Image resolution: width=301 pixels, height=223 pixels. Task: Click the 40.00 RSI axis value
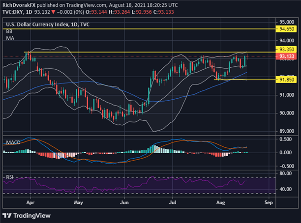286,189
